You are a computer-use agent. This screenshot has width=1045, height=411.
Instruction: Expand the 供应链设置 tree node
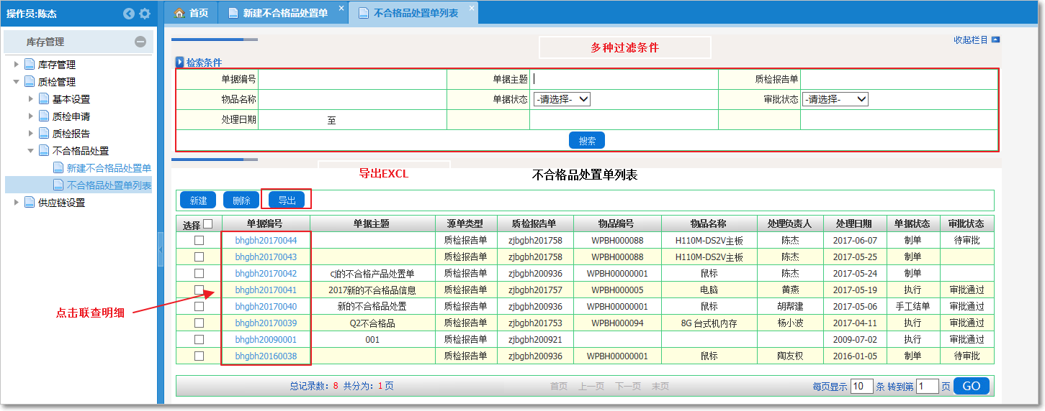(x=17, y=203)
